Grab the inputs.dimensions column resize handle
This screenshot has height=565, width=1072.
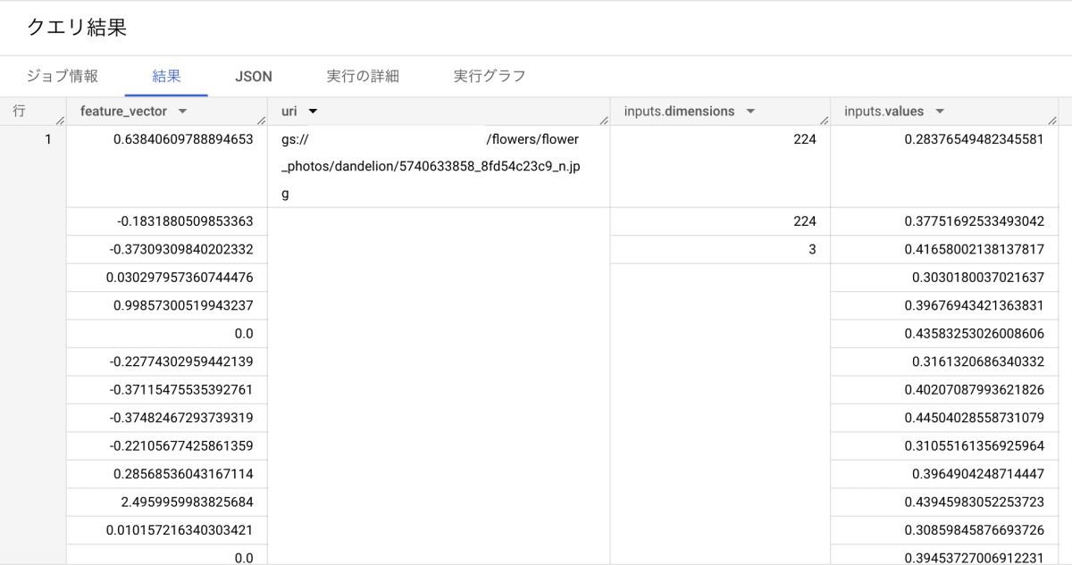825,120
